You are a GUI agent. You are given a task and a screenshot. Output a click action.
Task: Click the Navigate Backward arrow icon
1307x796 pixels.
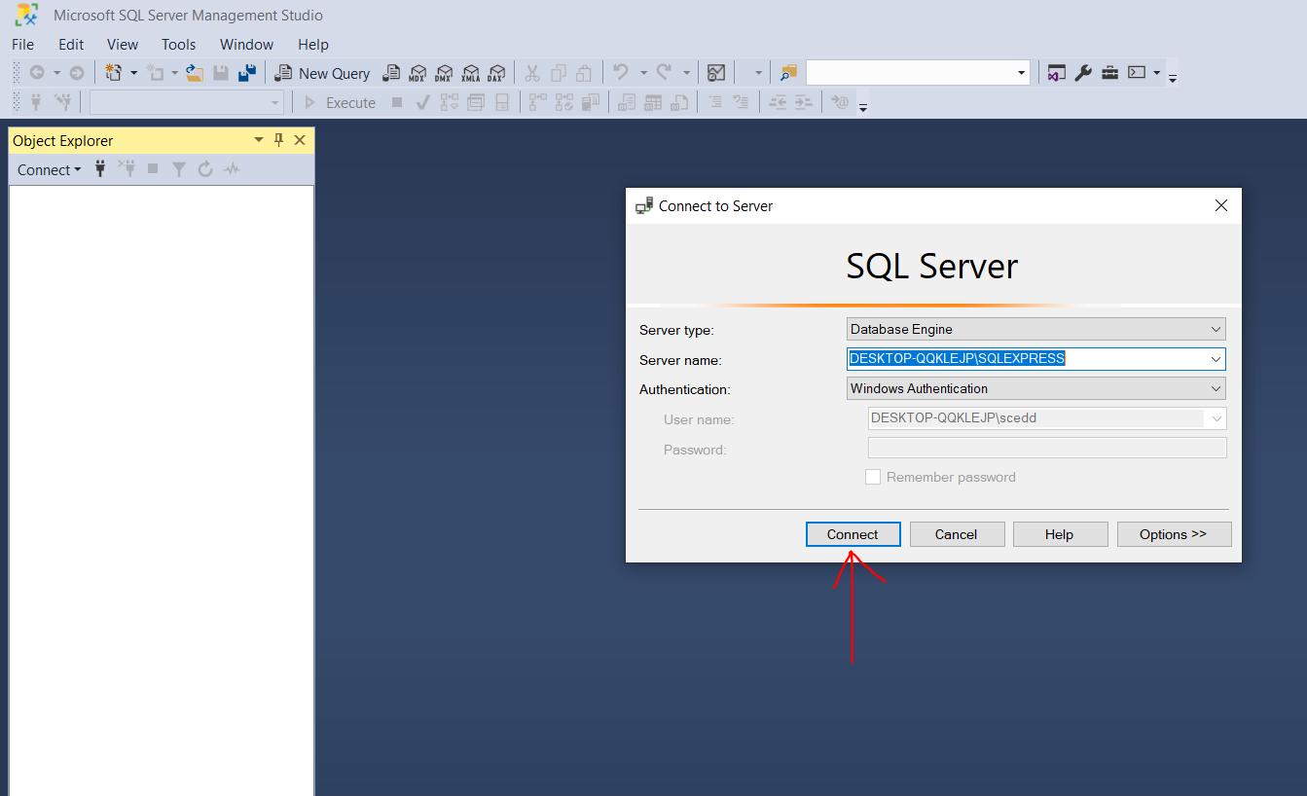37,73
